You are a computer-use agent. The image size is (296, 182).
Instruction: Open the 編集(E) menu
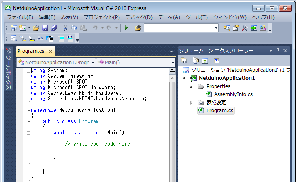pos(47,17)
